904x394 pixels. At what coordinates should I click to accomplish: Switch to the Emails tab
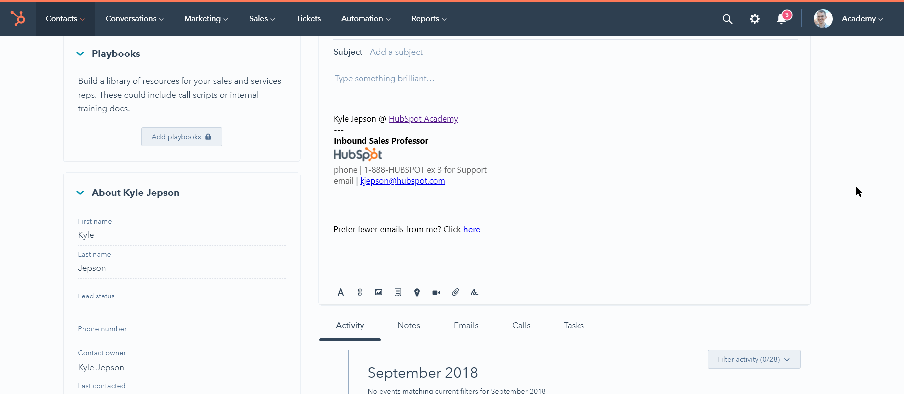coord(466,325)
